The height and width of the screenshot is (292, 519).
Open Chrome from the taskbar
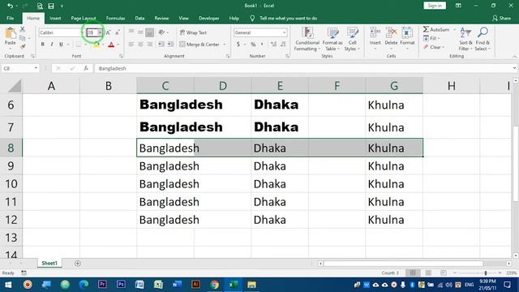[x=215, y=285]
